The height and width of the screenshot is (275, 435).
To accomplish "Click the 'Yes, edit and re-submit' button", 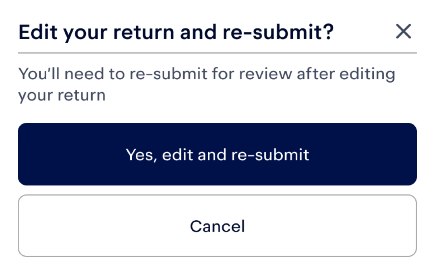I will [217, 154].
